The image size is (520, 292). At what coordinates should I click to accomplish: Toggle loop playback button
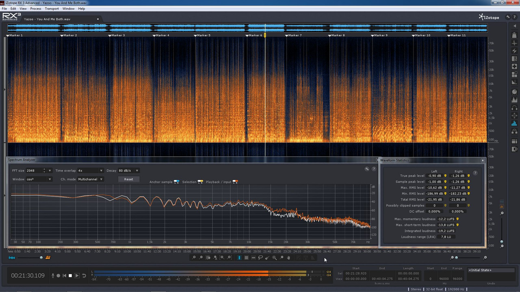click(84, 275)
